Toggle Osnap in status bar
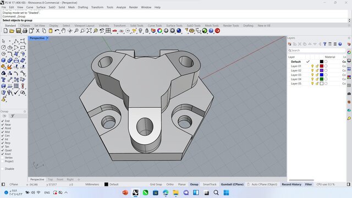The height and width of the screenshot is (198, 352). tap(194, 184)
